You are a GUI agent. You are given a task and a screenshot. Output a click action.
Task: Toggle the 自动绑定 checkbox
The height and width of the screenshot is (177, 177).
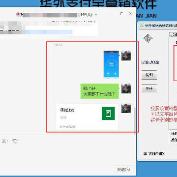(143, 62)
